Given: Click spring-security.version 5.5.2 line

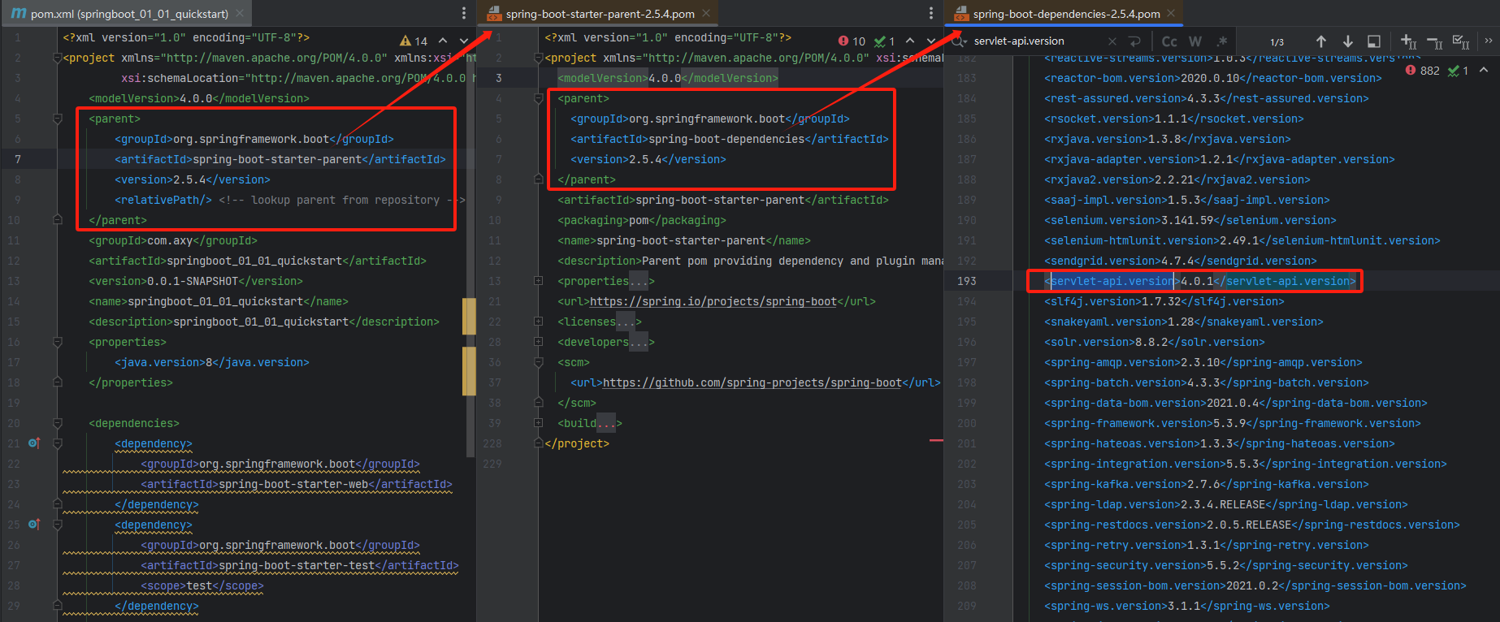Looking at the screenshot, I should click(x=1226, y=565).
